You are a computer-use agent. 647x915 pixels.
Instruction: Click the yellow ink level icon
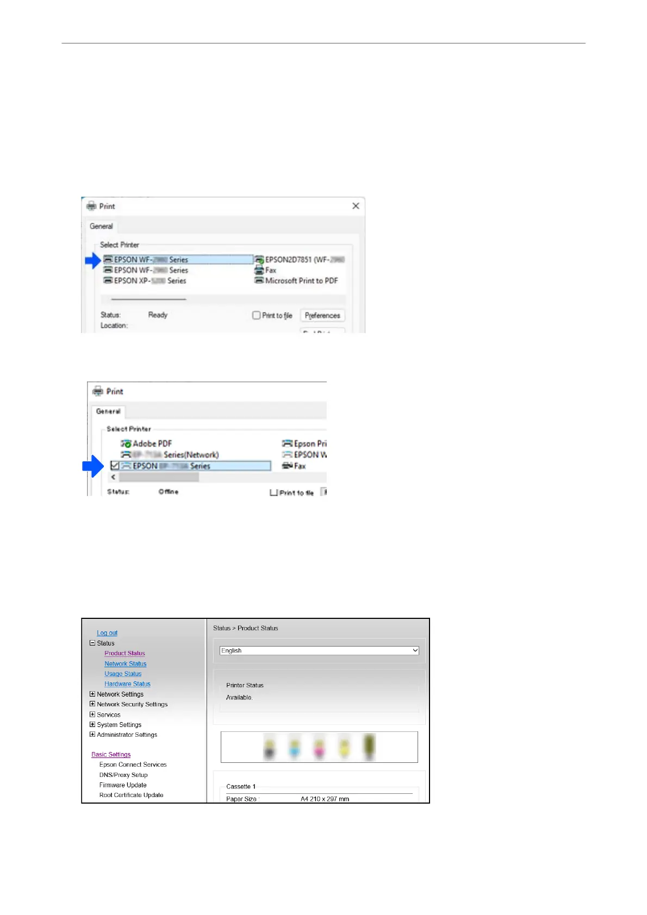pyautogui.click(x=344, y=747)
